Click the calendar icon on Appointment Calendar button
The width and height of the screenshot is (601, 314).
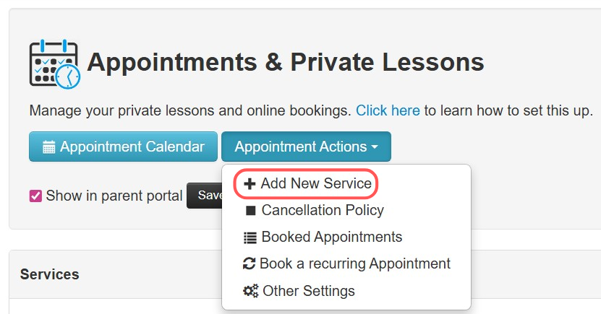[x=49, y=147]
